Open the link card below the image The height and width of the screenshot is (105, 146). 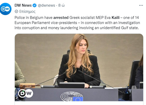[79, 103]
